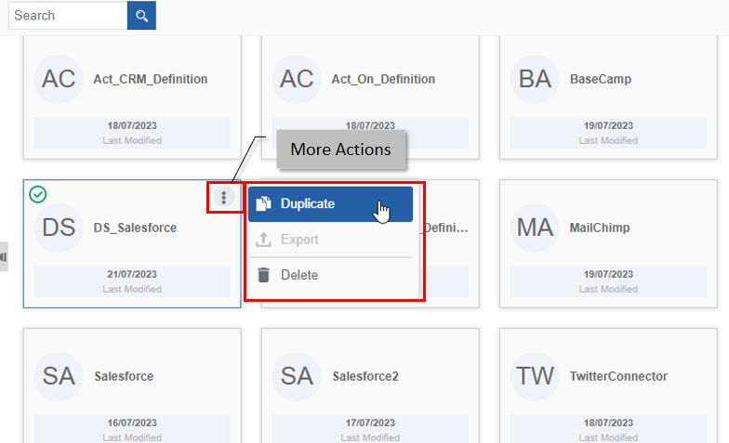Click the truncated Defini... card title
Image resolution: width=729 pixels, height=443 pixels.
pyautogui.click(x=446, y=228)
